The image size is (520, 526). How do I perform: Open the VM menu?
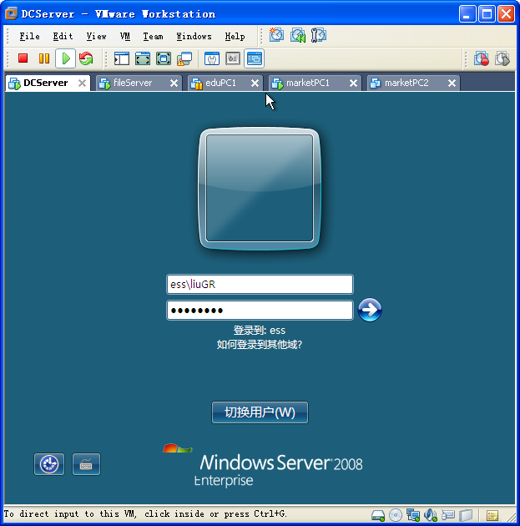(x=125, y=36)
